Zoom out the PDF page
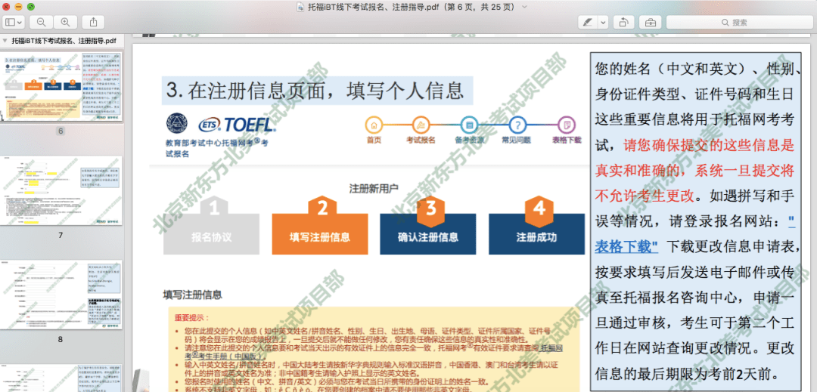 [41, 22]
